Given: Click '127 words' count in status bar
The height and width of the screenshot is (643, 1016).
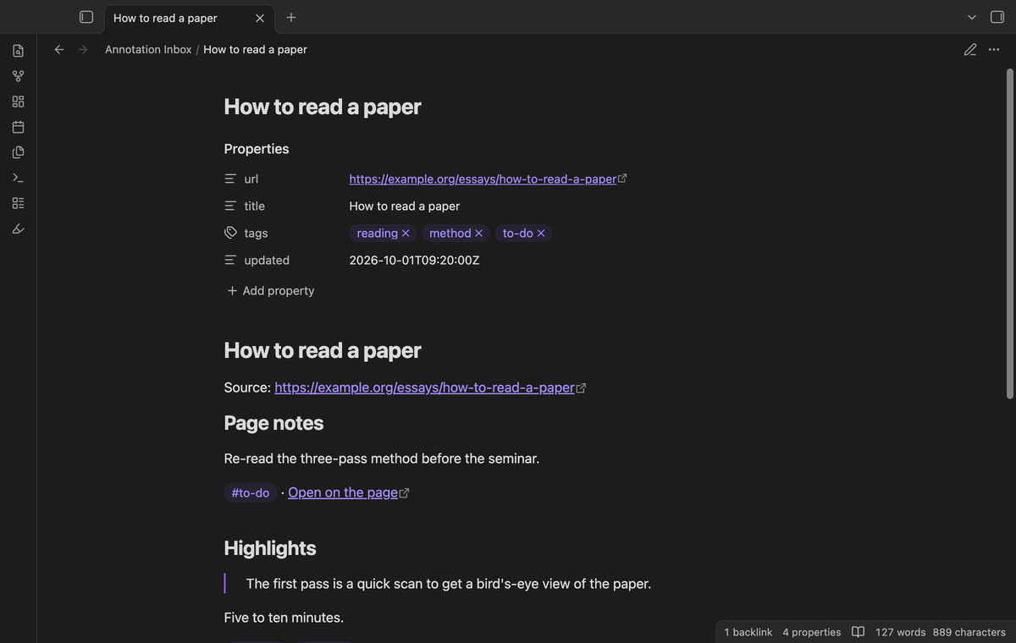Looking at the screenshot, I should [x=901, y=632].
